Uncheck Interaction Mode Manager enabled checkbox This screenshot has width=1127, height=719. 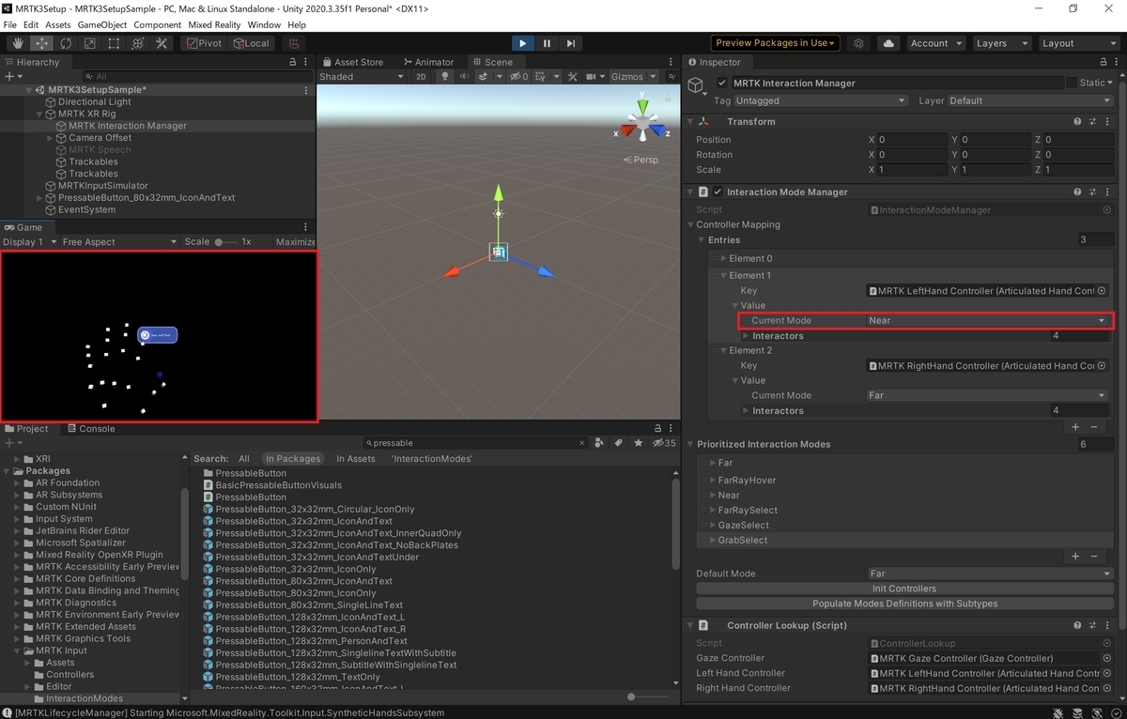[718, 191]
